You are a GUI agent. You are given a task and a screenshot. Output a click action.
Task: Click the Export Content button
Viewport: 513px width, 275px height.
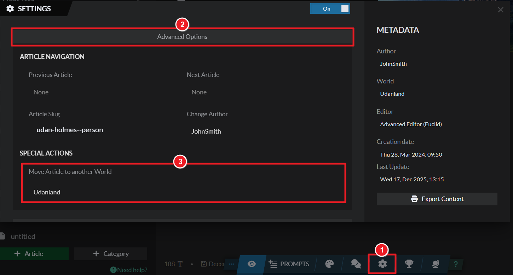click(437, 199)
